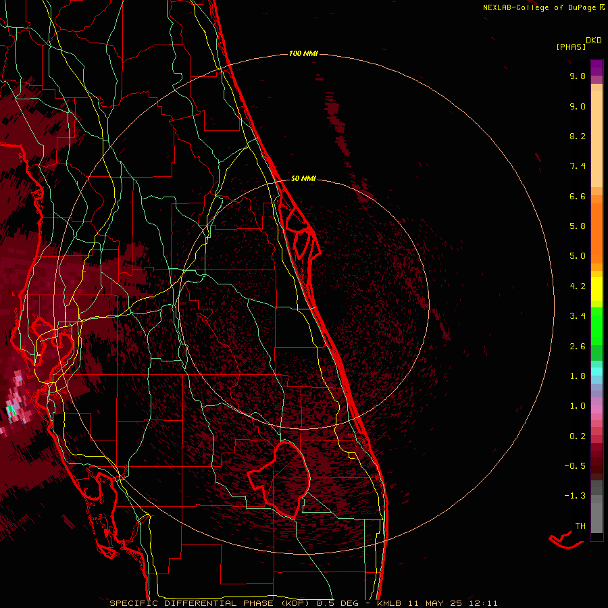Select the -1.3 scale label
The height and width of the screenshot is (608, 608).
575,496
